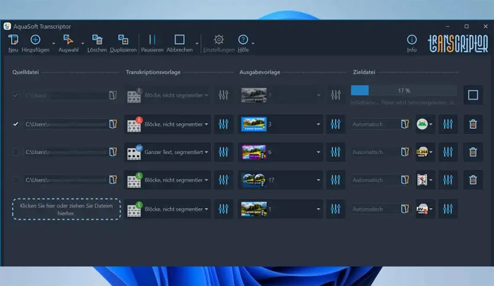Toggle checkbox of the 17 % progress row

[x=15, y=95]
